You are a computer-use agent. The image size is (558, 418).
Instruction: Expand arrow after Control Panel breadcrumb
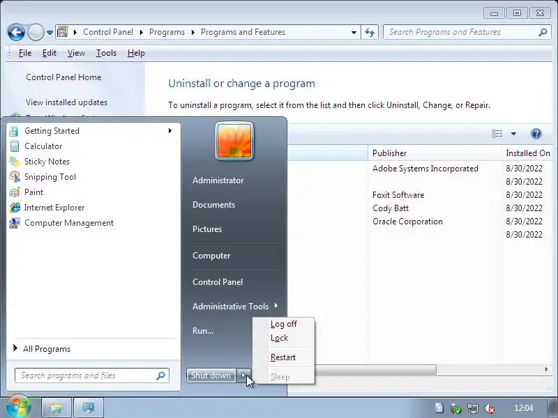point(142,32)
